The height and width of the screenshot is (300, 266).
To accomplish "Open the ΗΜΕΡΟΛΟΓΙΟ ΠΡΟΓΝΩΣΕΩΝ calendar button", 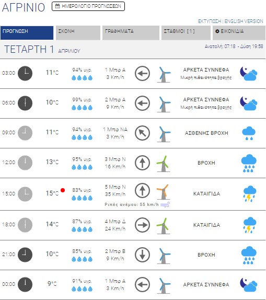I will click(x=88, y=6).
